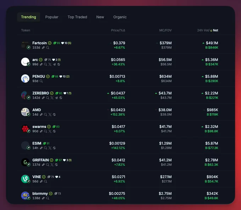Click the search icon next to PENGU 93d
This screenshot has height=210, width=241.
pos(41,81)
